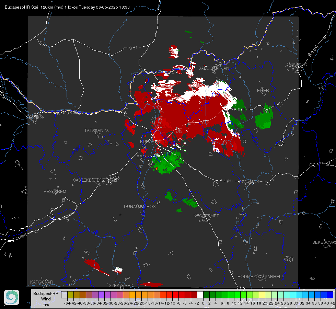Click the center 'B 51' road label
Viewport: 336px width, 309px height.
click(133, 48)
